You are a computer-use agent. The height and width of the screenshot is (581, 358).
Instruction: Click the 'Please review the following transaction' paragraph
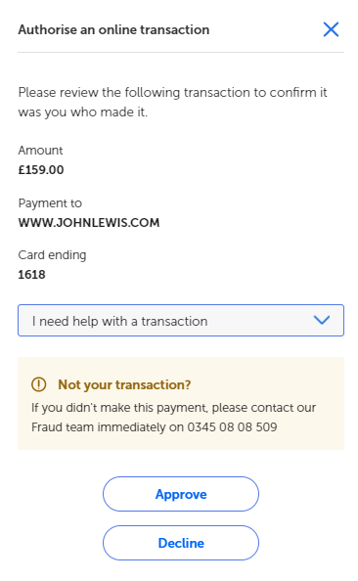pyautogui.click(x=173, y=102)
